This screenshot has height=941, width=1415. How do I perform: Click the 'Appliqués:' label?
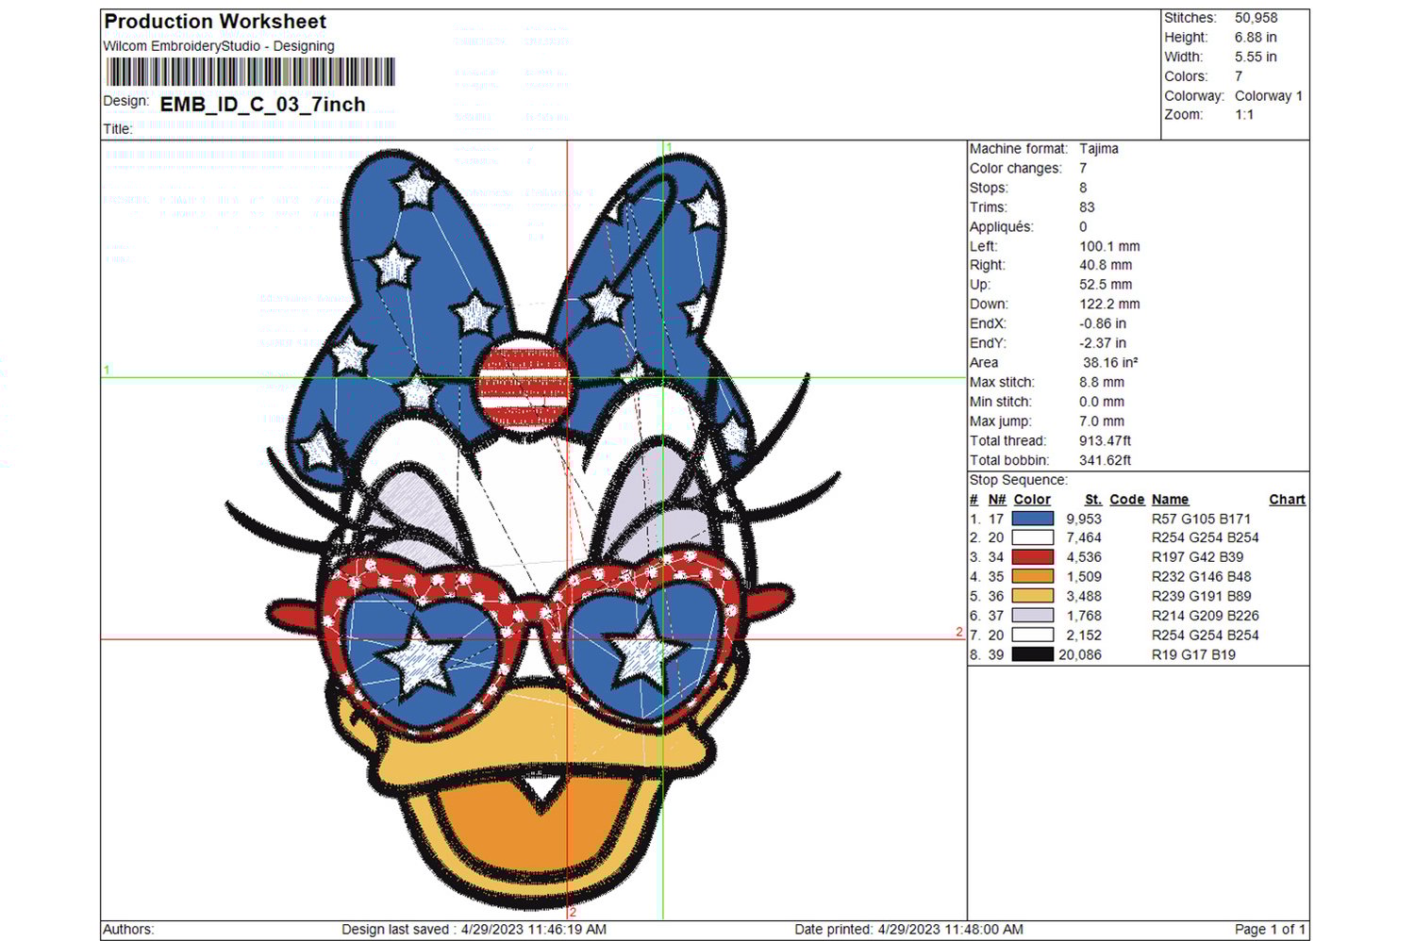(1002, 227)
